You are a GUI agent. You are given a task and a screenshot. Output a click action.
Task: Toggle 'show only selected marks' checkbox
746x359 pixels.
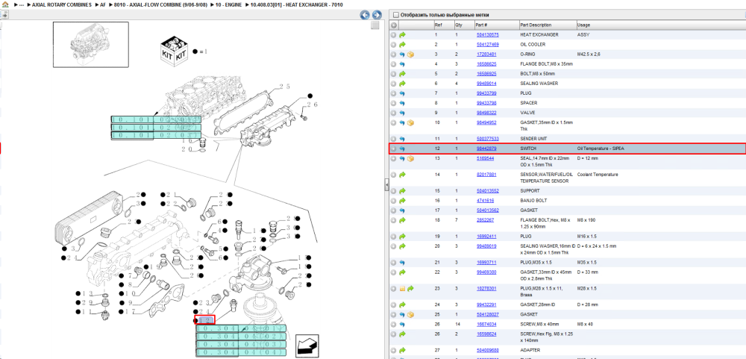(x=396, y=15)
